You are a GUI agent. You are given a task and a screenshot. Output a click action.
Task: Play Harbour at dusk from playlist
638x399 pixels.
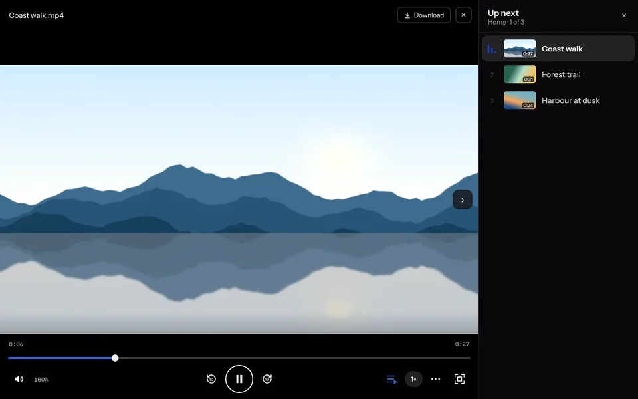[558, 100]
